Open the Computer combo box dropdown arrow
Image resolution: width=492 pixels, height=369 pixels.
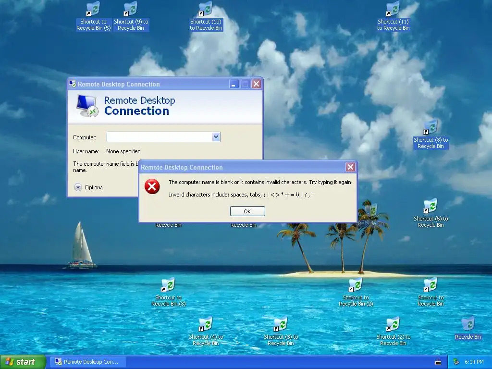(216, 137)
